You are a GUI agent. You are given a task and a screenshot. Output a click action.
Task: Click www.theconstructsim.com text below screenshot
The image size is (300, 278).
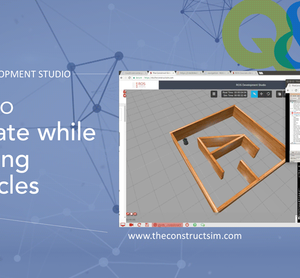[185, 236]
